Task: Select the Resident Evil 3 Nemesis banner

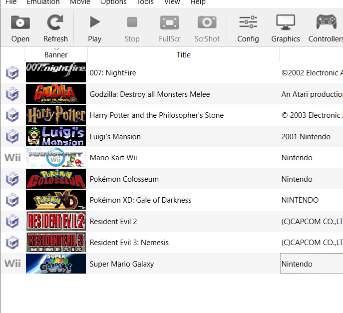Action: (x=56, y=242)
